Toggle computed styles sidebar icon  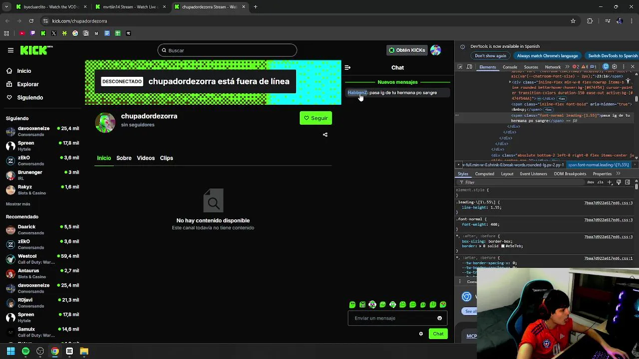coord(628,182)
